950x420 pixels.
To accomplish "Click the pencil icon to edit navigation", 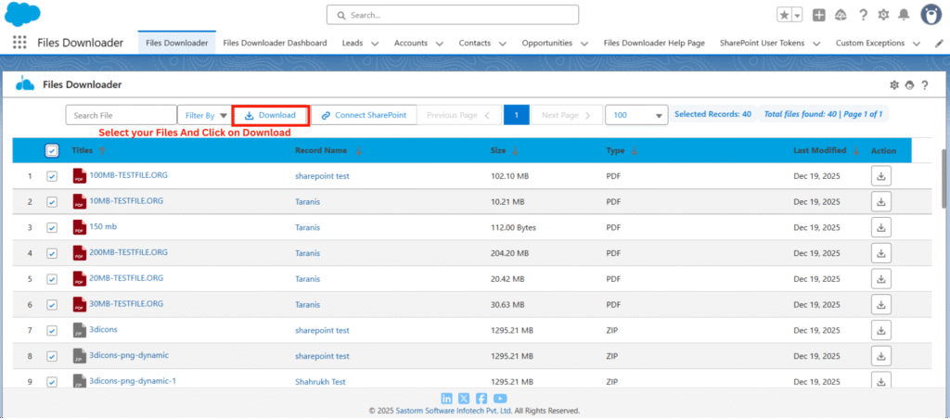I will pos(939,44).
